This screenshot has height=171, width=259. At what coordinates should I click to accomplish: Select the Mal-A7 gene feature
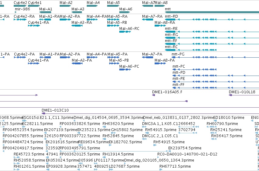148,6
